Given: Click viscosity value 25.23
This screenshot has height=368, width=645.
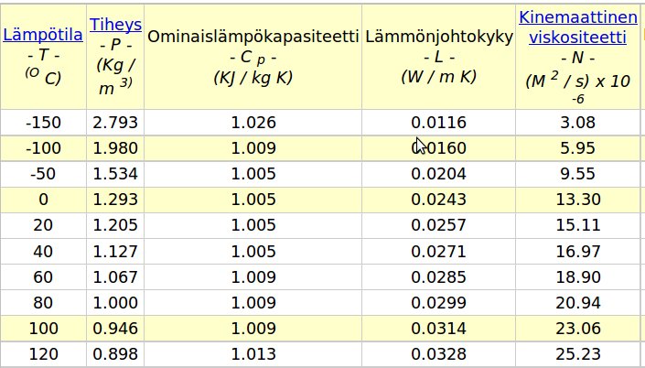Looking at the screenshot, I should click(x=577, y=353).
